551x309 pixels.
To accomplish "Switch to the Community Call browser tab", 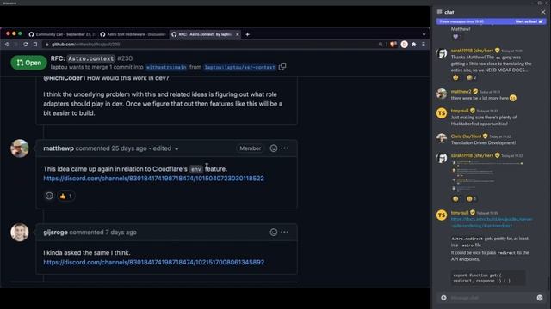I will (62, 34).
